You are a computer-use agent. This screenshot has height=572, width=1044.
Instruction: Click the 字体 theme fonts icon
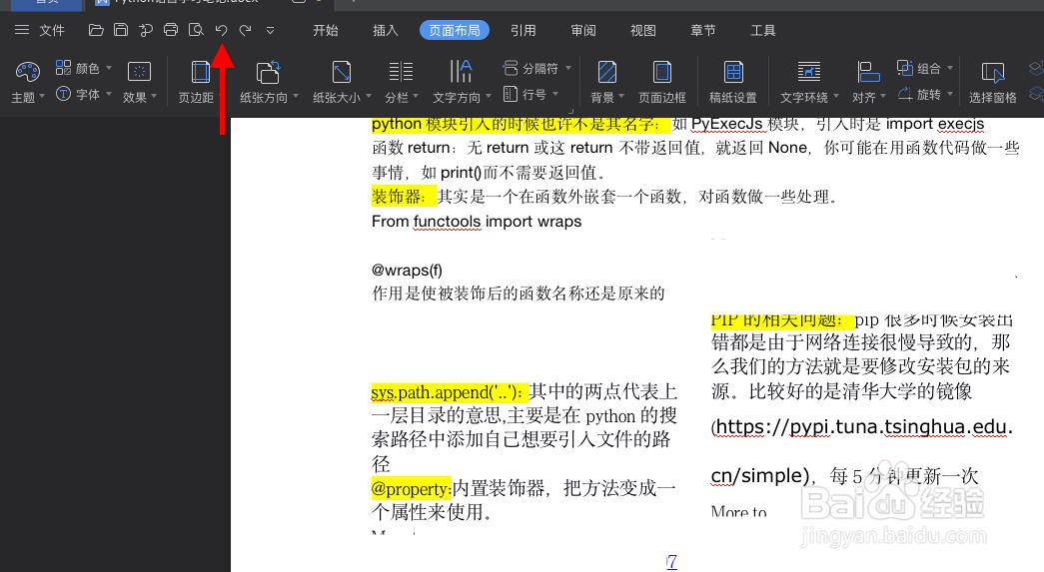63,94
